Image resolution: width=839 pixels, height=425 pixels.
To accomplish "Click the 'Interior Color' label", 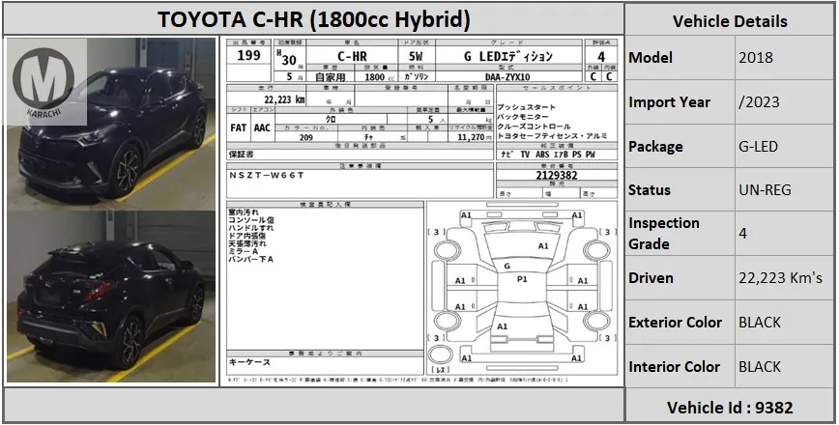I will tap(675, 367).
